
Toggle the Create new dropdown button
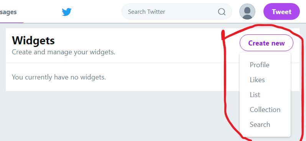point(267,43)
